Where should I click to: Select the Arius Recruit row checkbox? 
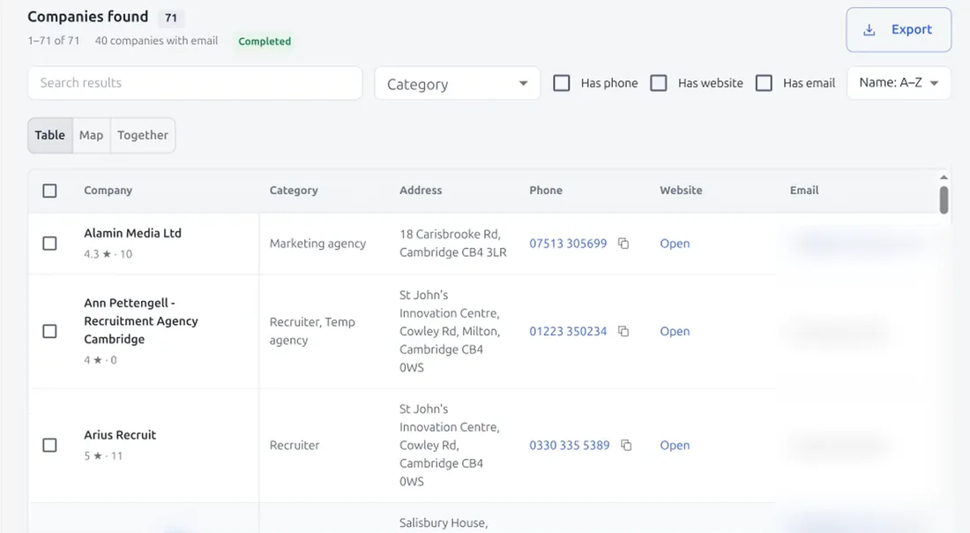[49, 445]
